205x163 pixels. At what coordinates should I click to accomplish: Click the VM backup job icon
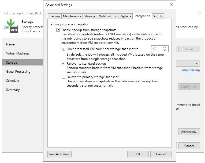[11, 26]
